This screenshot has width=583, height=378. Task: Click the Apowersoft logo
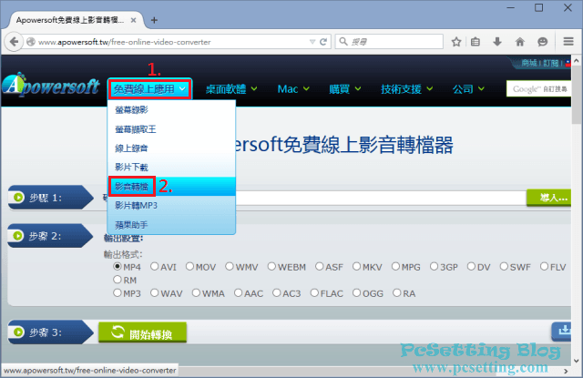(51, 85)
